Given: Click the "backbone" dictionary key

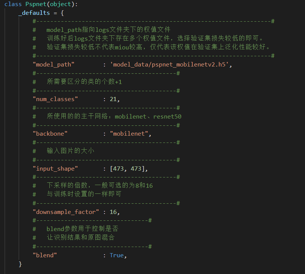Looking at the screenshot, I should [51, 134].
